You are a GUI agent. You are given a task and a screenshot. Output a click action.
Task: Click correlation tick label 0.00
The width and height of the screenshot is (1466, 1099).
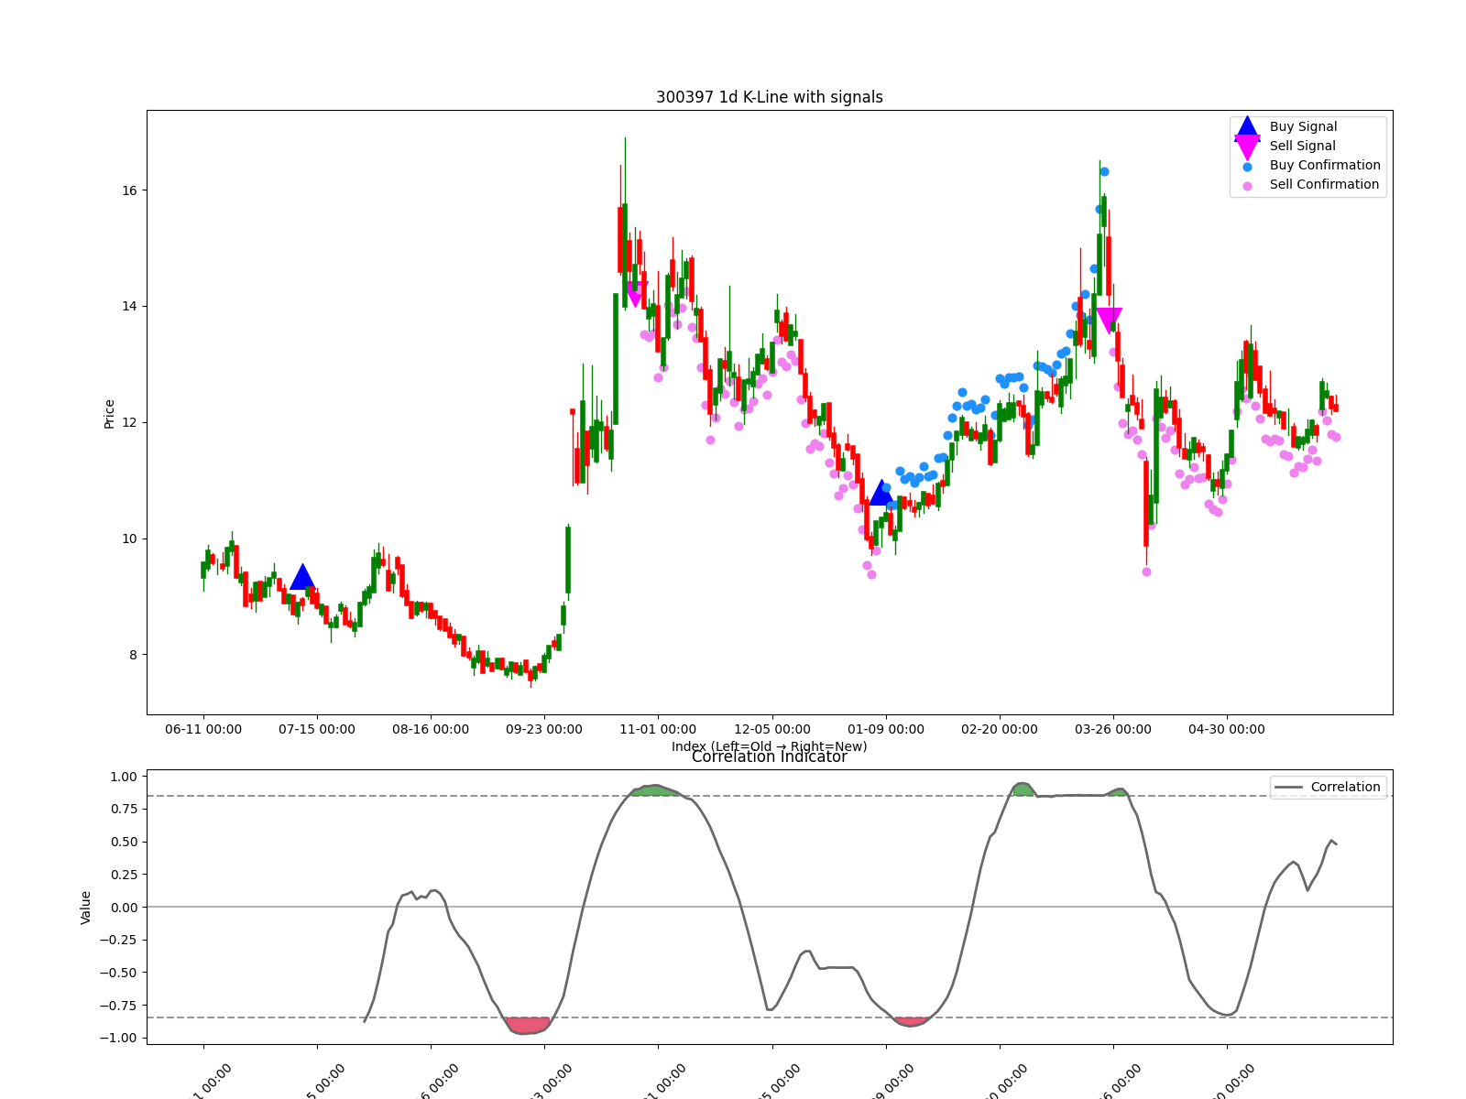(x=124, y=908)
